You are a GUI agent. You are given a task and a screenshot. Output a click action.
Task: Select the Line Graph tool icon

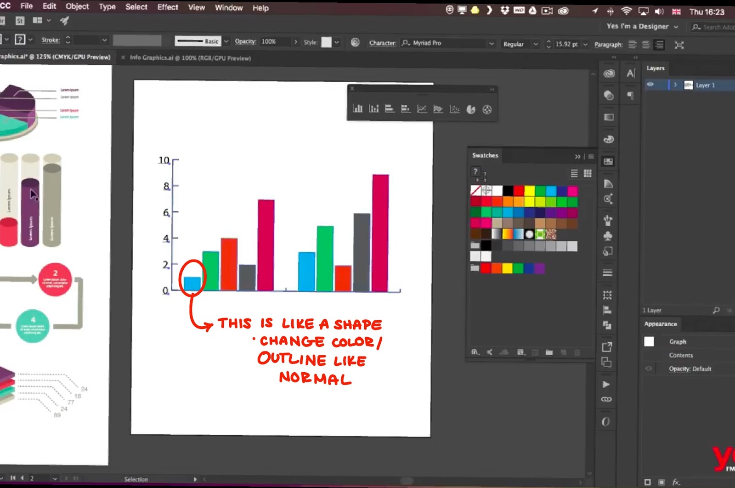coord(422,109)
